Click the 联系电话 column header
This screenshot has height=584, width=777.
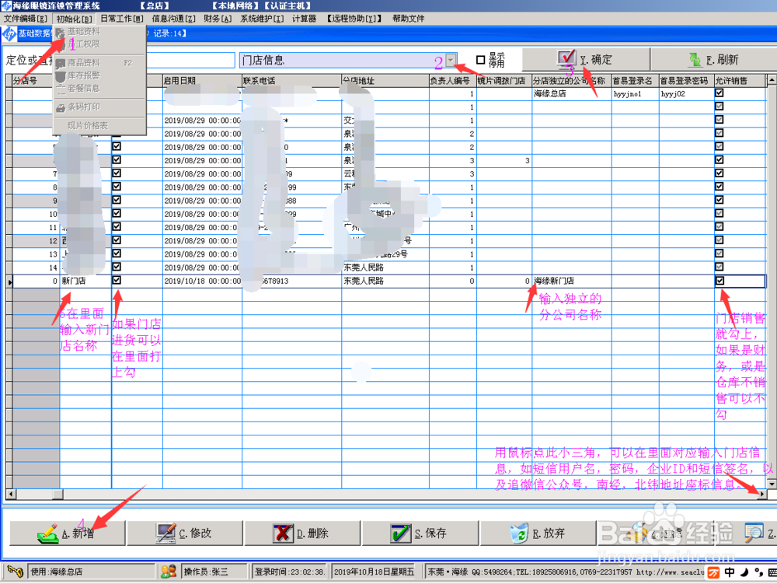coord(291,81)
